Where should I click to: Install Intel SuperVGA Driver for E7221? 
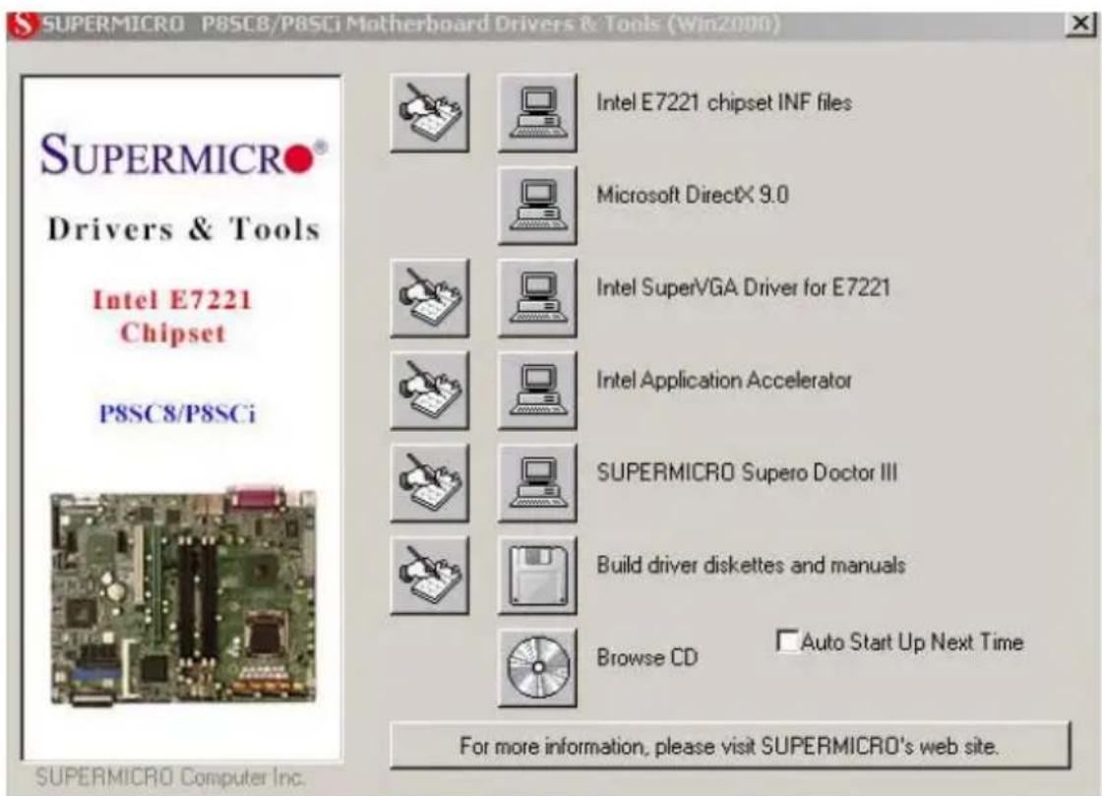(537, 298)
